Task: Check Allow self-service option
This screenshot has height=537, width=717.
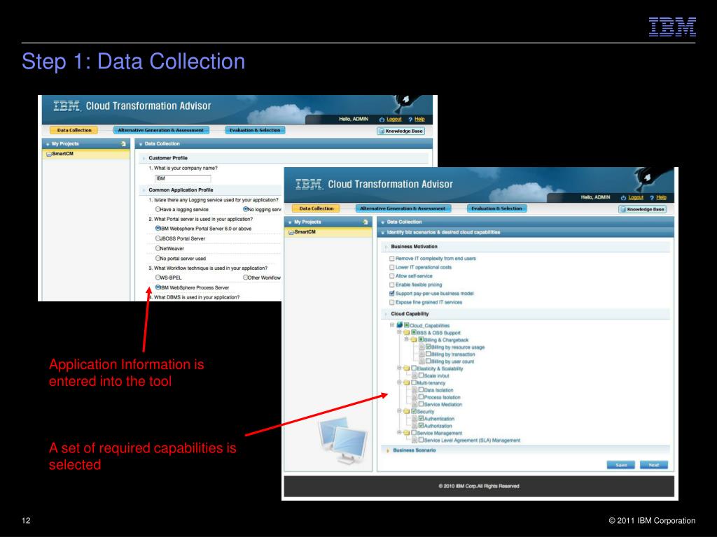Action: point(392,275)
